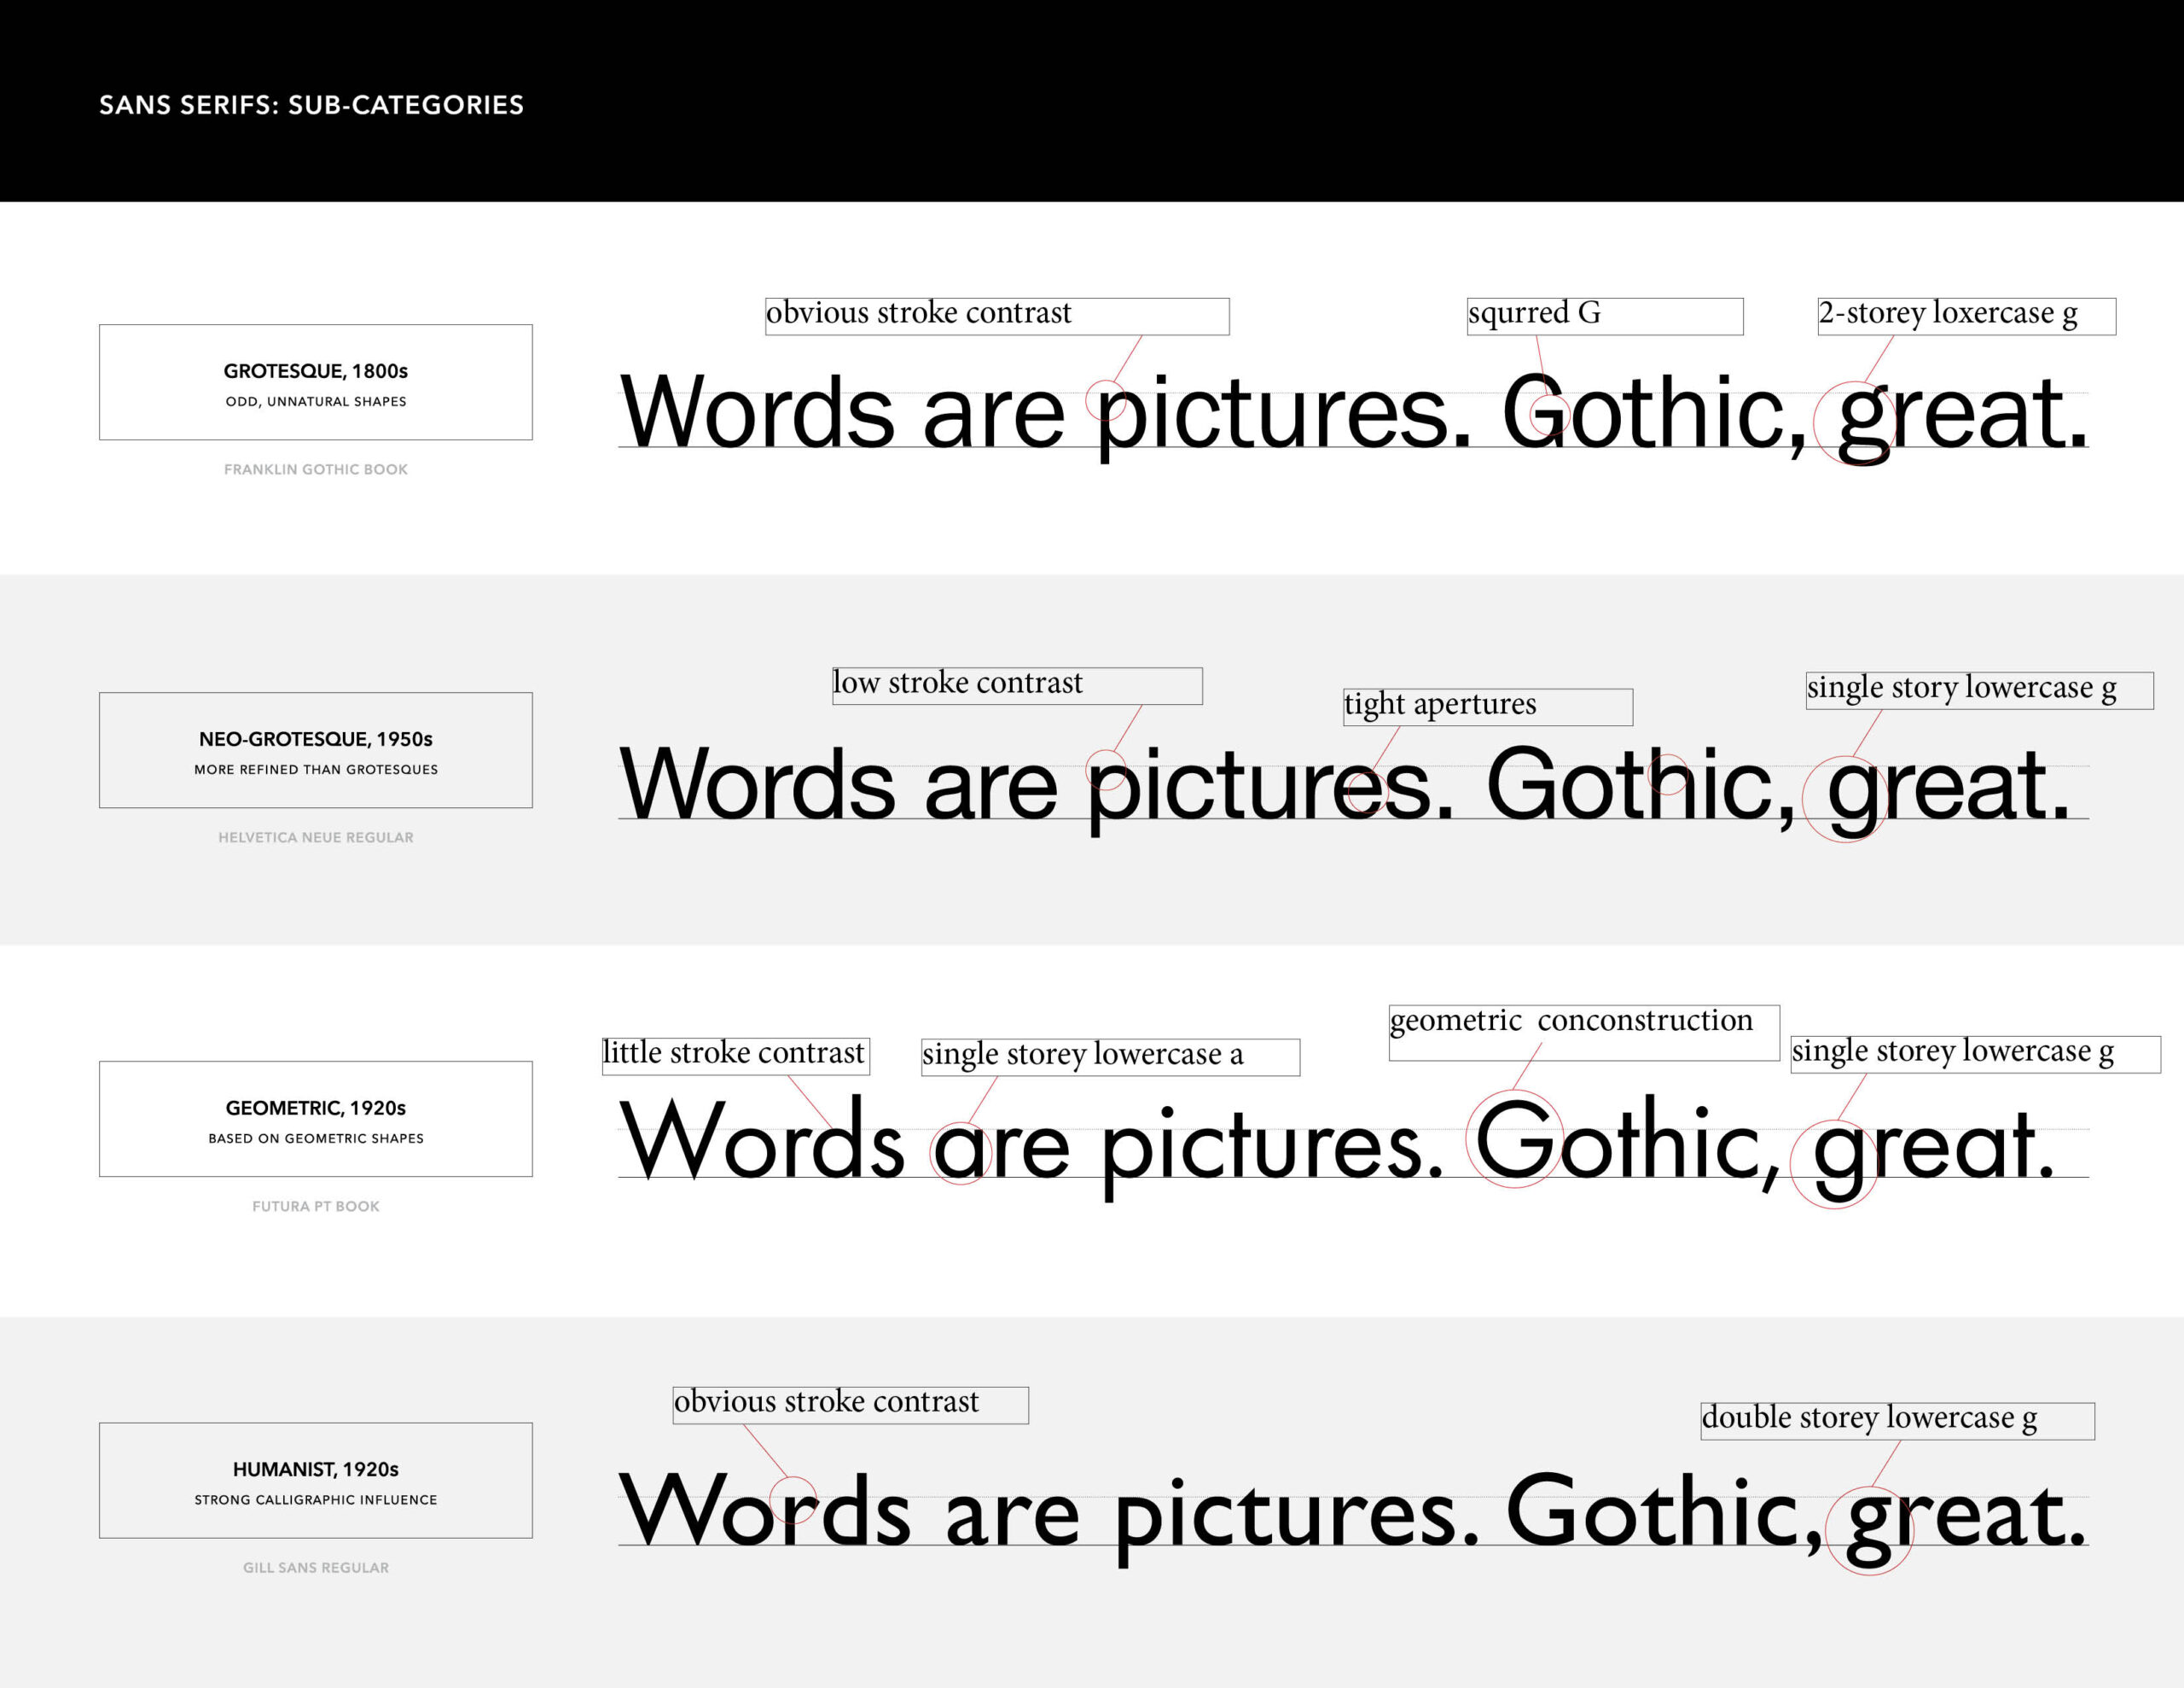Click the "squrred G" annotation field
The height and width of the screenshot is (1688, 2184).
coord(1604,317)
